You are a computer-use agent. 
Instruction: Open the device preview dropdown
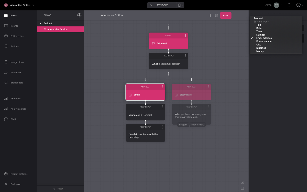[180, 5]
